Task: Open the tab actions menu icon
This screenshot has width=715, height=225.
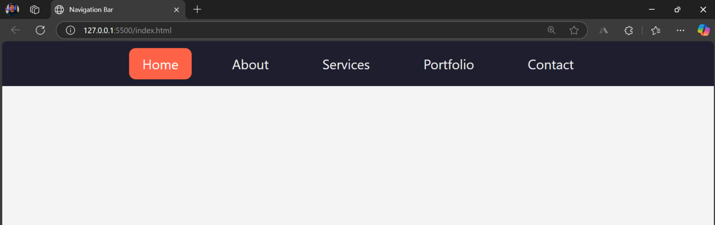Action: [x=34, y=9]
